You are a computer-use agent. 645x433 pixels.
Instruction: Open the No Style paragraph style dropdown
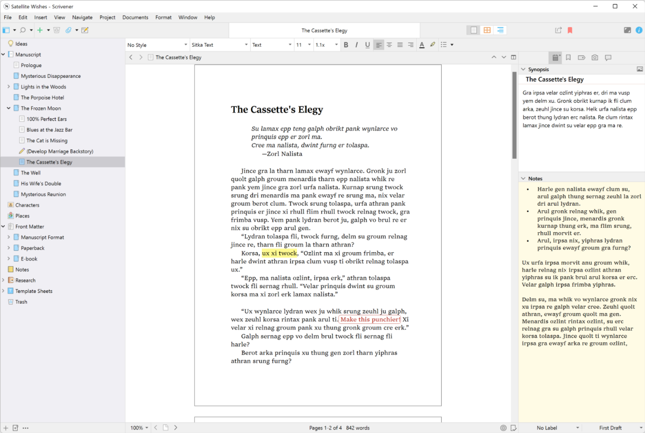click(x=157, y=45)
